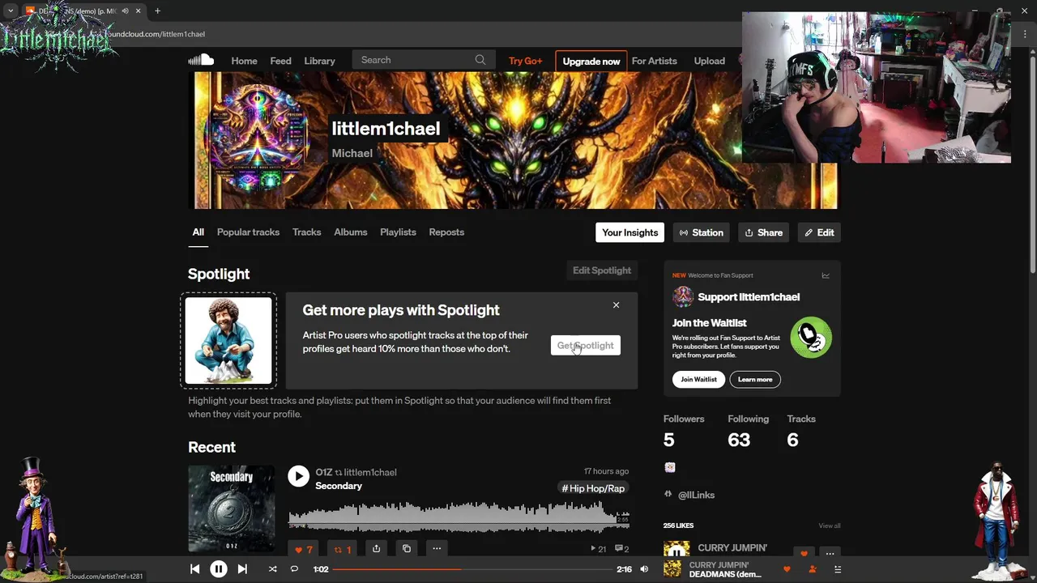Screen dimensions: 1037x583
Task: Click the profile Edit button
Action: pos(819,232)
